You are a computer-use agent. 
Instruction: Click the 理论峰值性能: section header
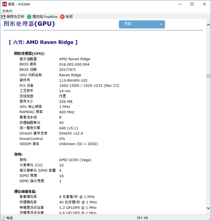coord(25,191)
